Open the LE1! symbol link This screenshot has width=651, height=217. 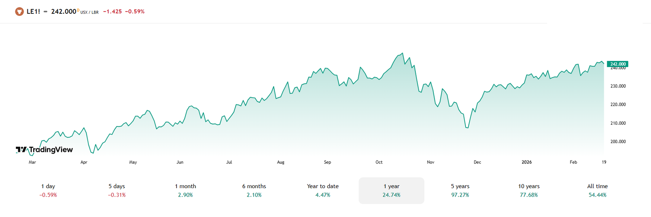tap(33, 11)
